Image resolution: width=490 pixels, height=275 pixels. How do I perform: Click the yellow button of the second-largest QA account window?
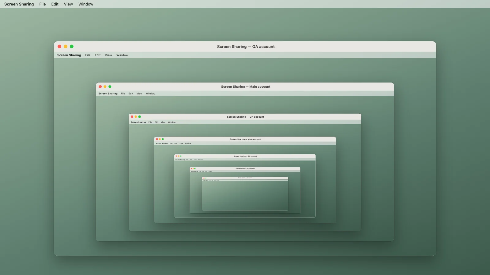[136, 117]
